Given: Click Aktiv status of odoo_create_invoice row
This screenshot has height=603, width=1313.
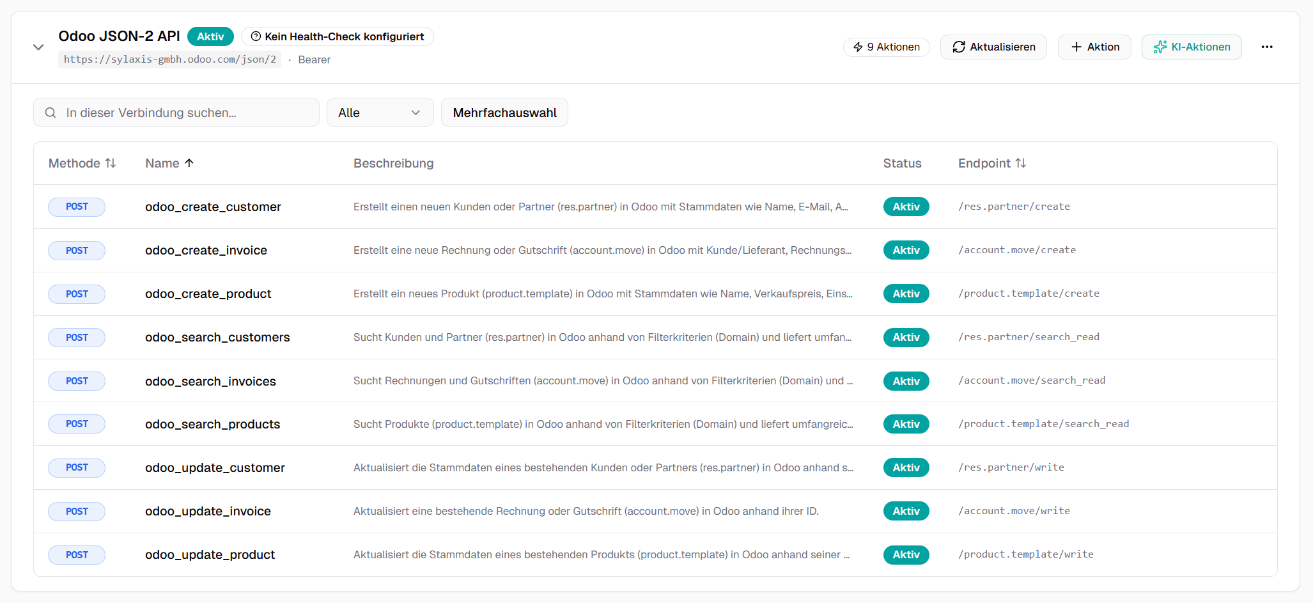Looking at the screenshot, I should point(906,250).
